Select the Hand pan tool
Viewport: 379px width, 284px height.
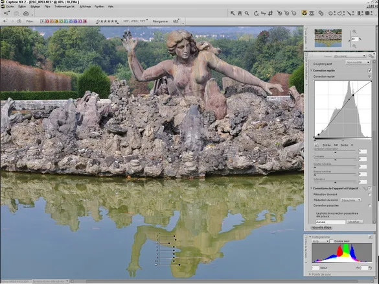(x=240, y=14)
